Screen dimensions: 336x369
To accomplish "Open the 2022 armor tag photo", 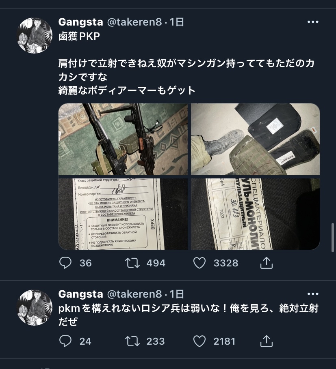I will [256, 214].
